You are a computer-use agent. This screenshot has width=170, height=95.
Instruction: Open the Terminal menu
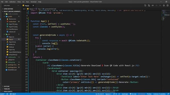click(33, 2)
